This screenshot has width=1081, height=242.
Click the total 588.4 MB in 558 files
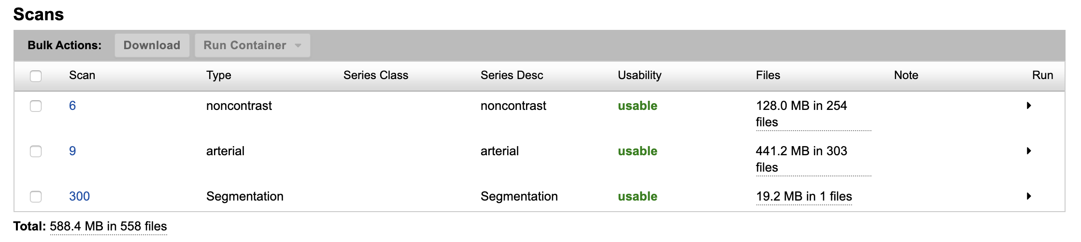pyautogui.click(x=108, y=226)
